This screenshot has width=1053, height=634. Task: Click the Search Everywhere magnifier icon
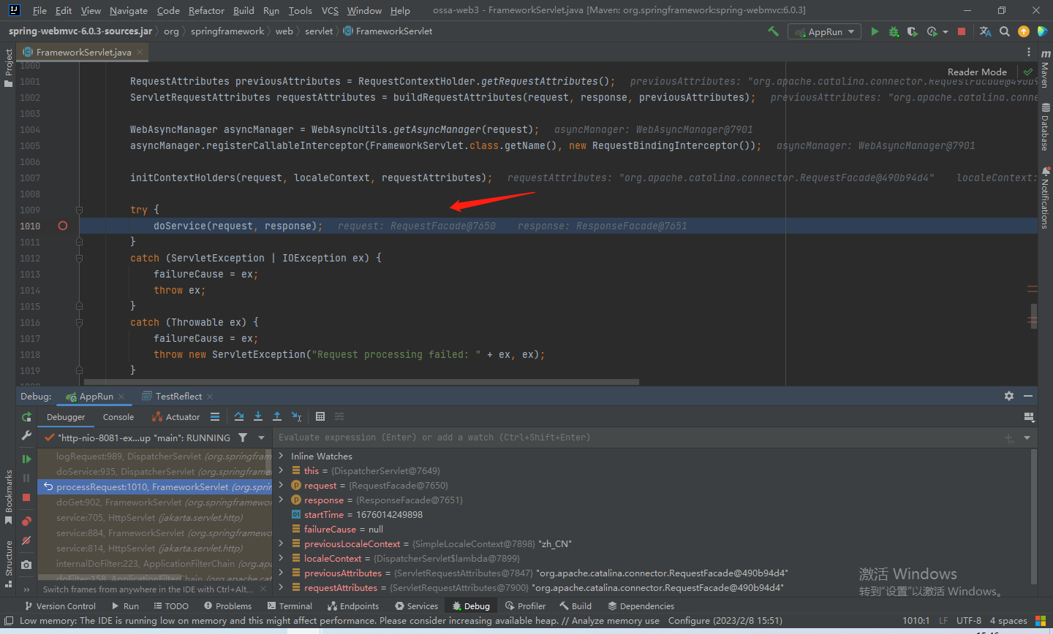tap(1005, 31)
